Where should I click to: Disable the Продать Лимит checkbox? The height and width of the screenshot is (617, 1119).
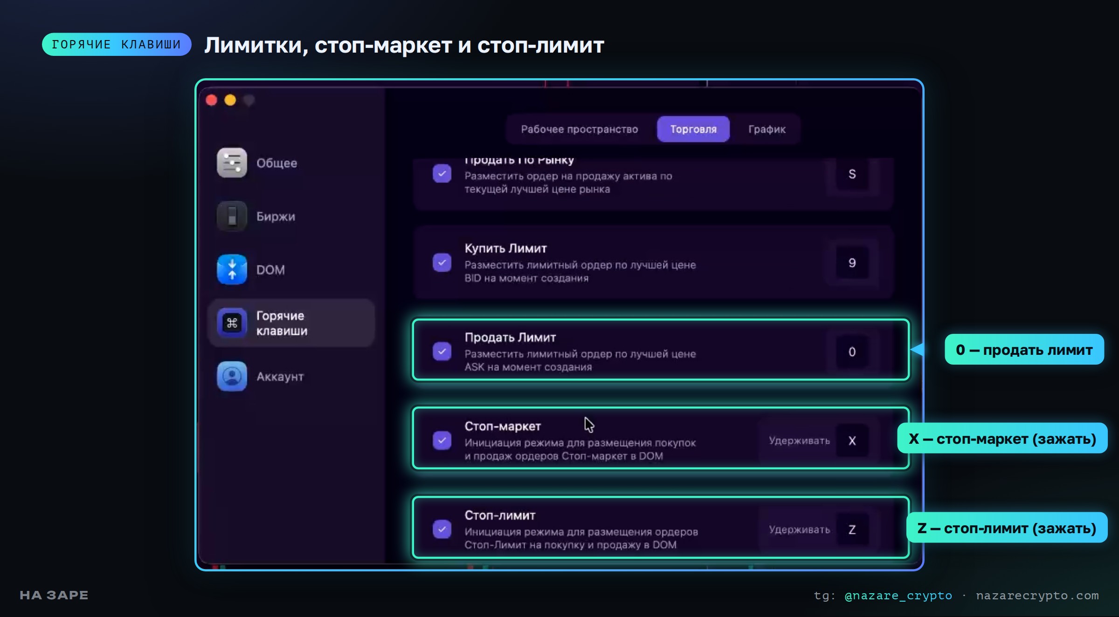[x=442, y=352]
